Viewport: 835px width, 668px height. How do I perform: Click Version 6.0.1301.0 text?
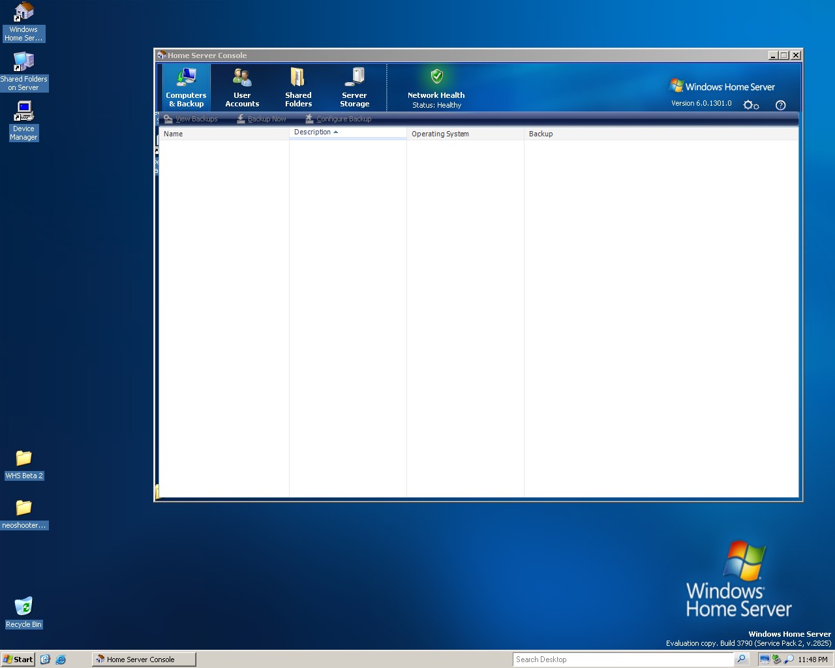701,103
